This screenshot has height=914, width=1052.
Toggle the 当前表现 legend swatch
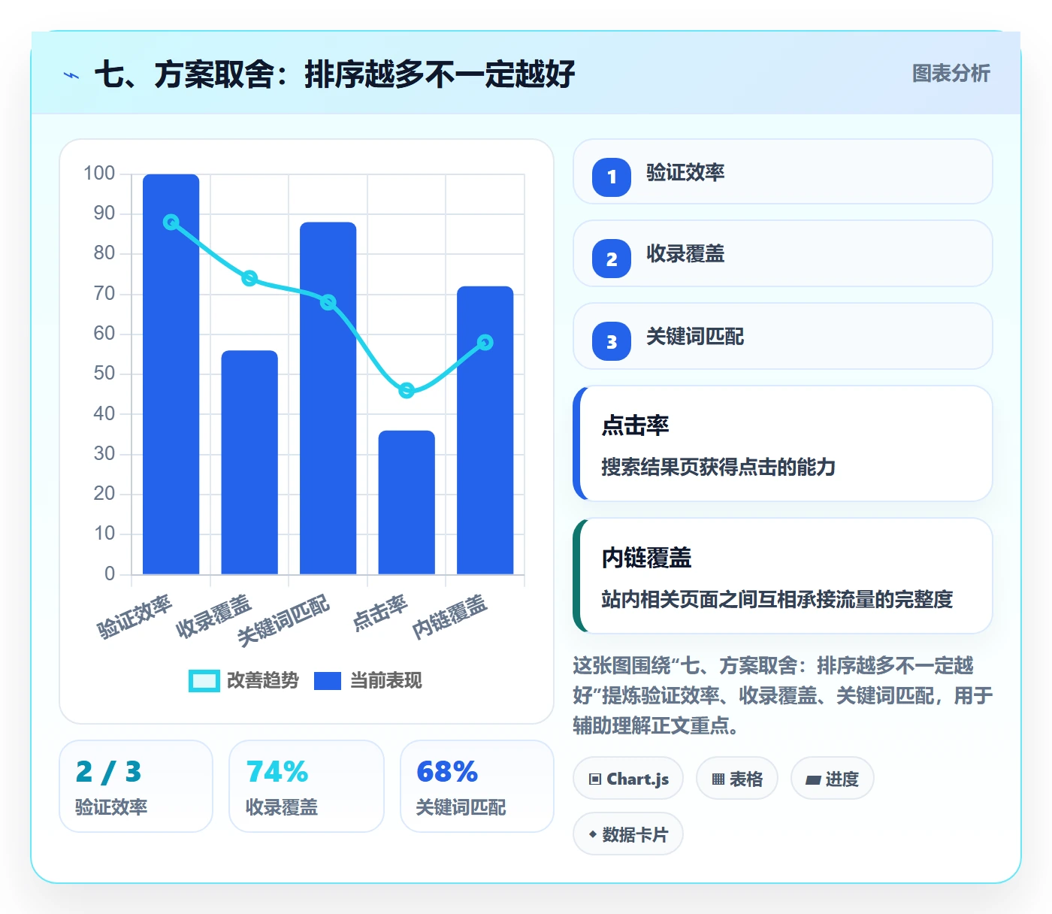[x=327, y=680]
